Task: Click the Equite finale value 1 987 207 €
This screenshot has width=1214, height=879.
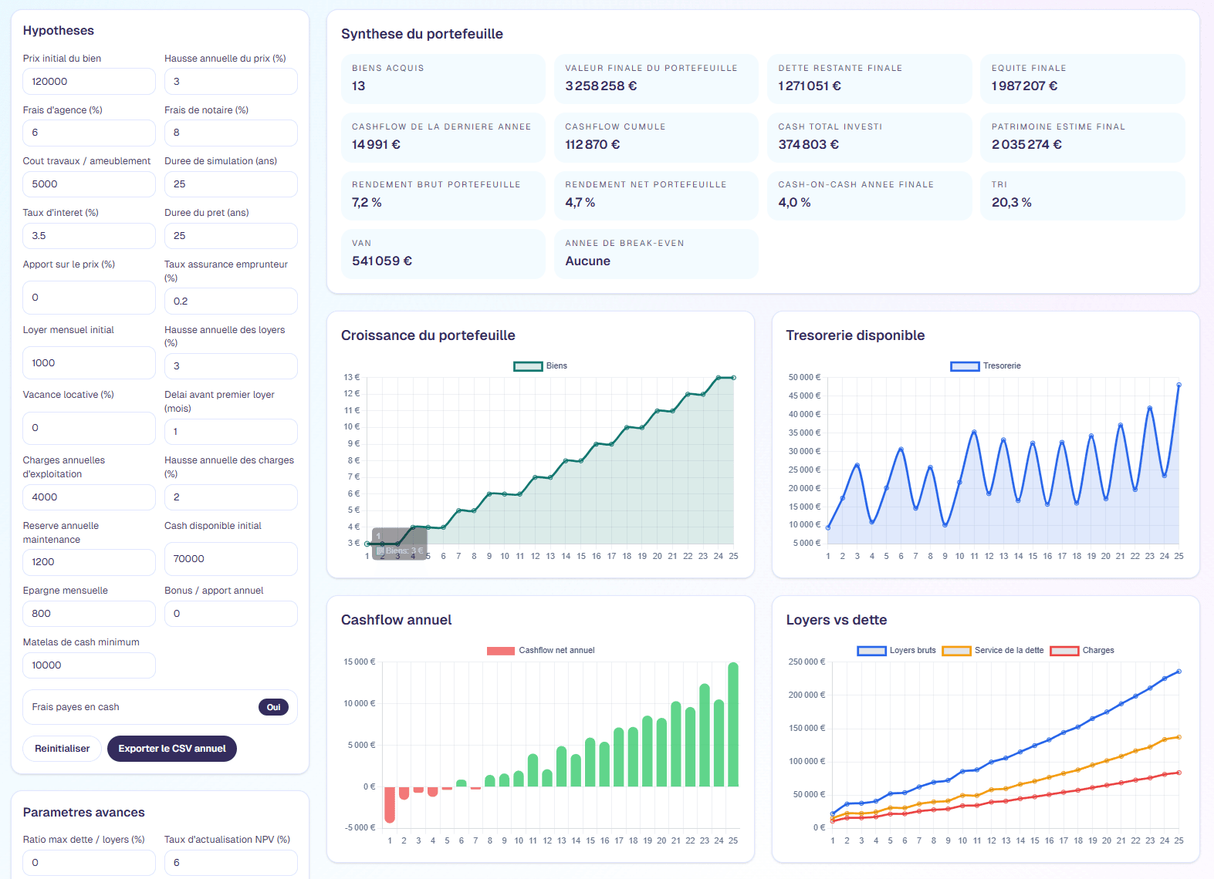Action: [1024, 86]
